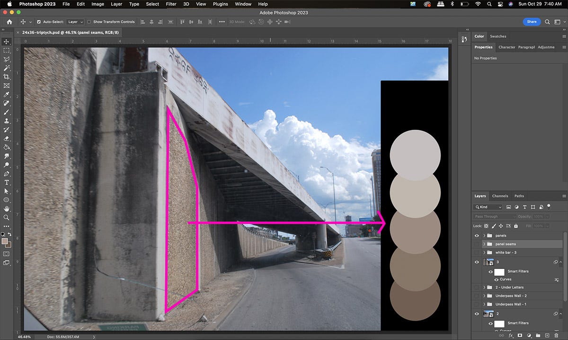The height and width of the screenshot is (340, 568).
Task: Select the Crop tool
Action: coord(7,77)
